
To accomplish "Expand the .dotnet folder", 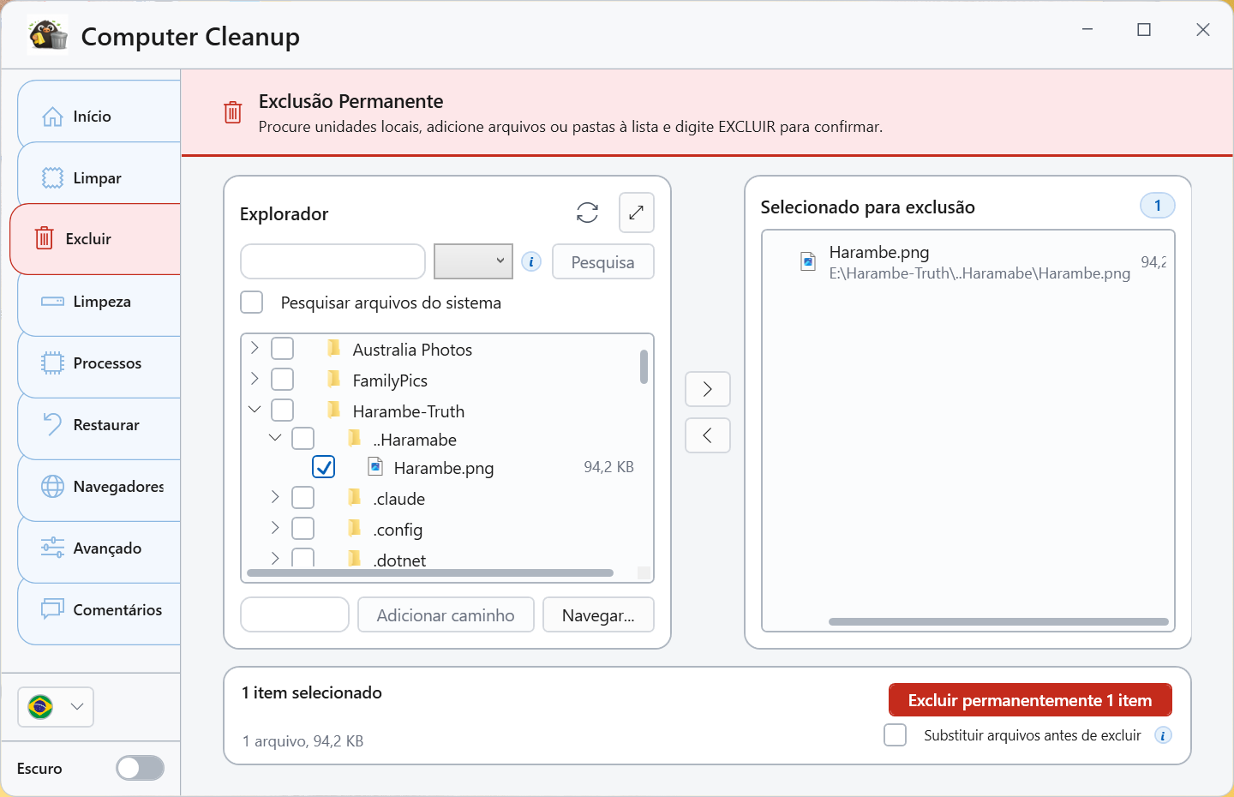I will [275, 558].
